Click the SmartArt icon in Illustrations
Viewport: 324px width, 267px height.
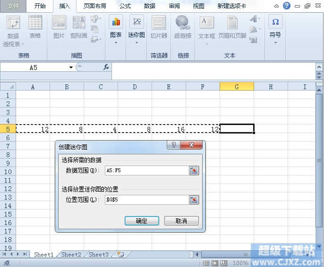coord(94,29)
